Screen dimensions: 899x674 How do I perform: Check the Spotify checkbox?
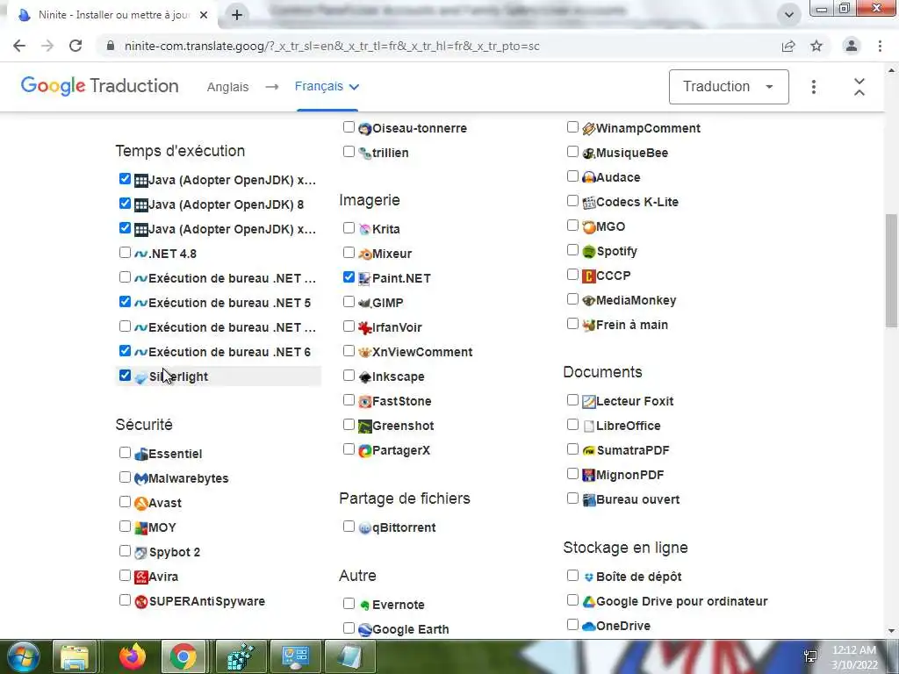[572, 250]
